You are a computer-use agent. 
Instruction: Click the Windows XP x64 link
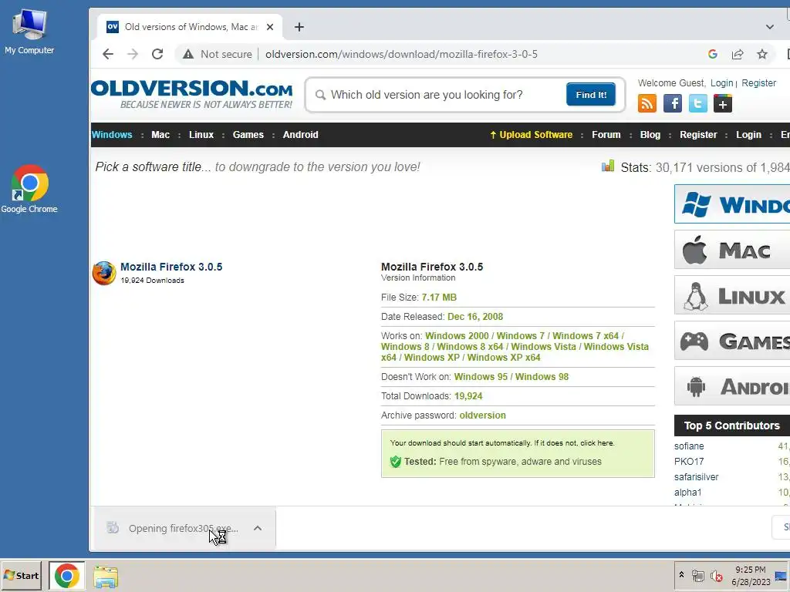(504, 358)
